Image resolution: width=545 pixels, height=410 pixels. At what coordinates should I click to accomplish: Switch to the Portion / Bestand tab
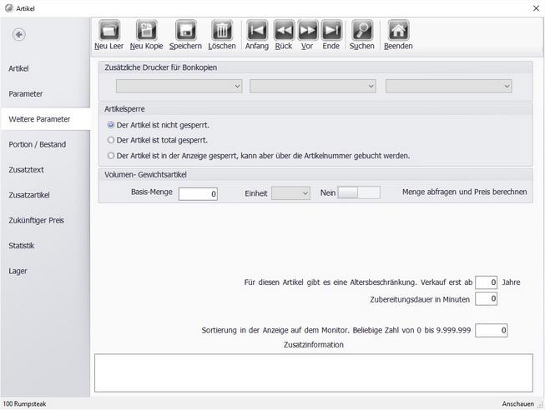pyautogui.click(x=38, y=144)
